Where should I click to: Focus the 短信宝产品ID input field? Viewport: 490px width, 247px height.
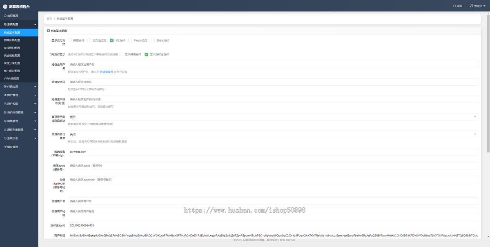(x=273, y=99)
